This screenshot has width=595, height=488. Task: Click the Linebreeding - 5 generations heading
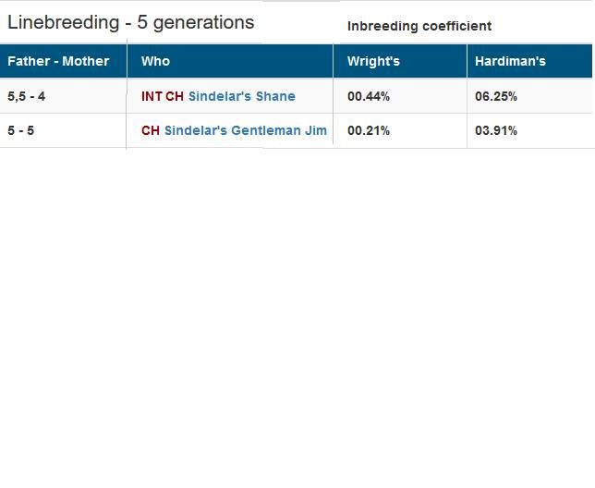tap(130, 22)
